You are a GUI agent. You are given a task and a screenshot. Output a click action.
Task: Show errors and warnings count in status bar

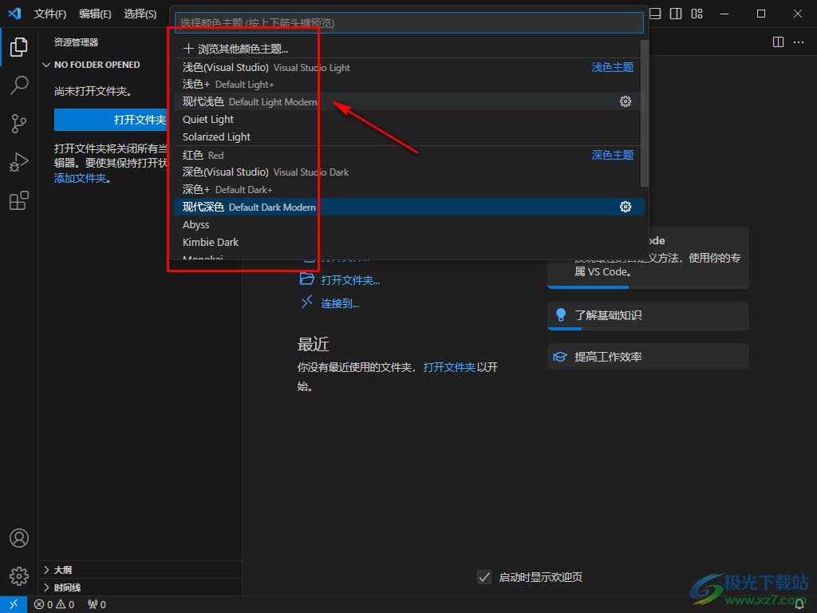[x=54, y=604]
